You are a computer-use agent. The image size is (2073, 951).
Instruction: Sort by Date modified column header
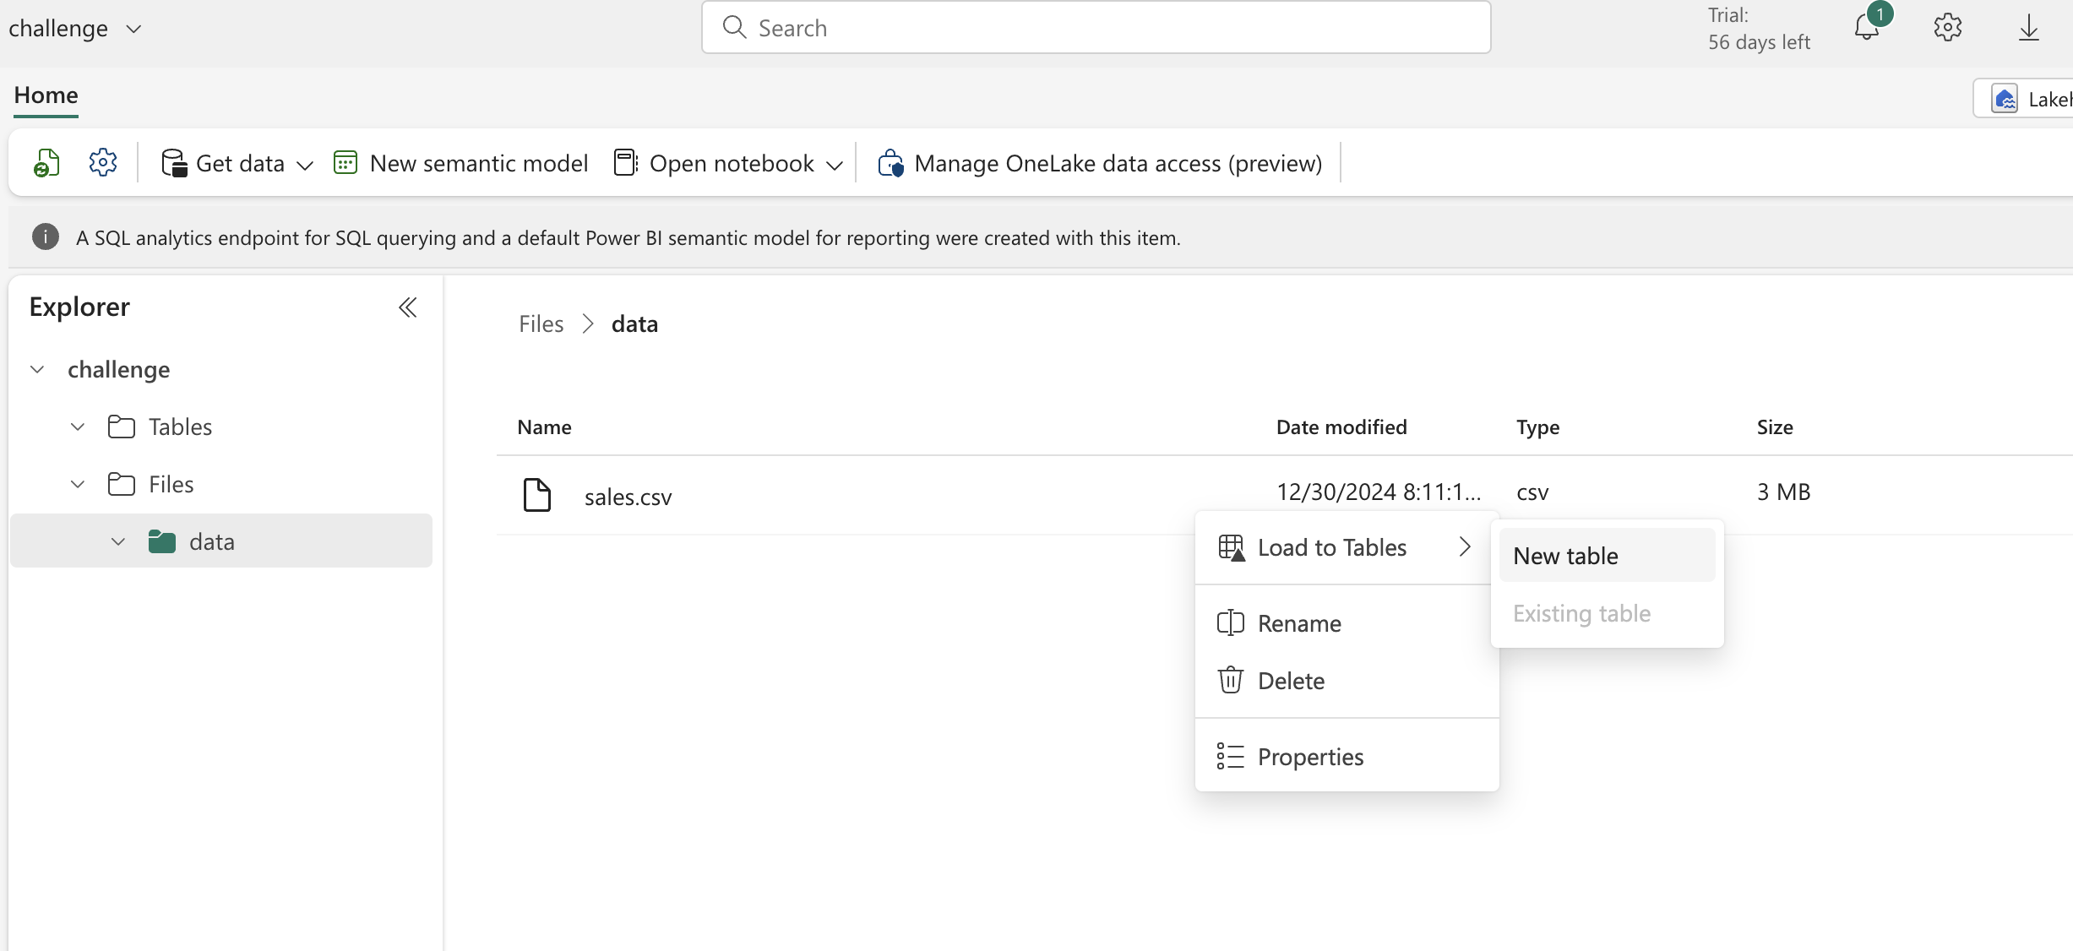pyautogui.click(x=1341, y=427)
